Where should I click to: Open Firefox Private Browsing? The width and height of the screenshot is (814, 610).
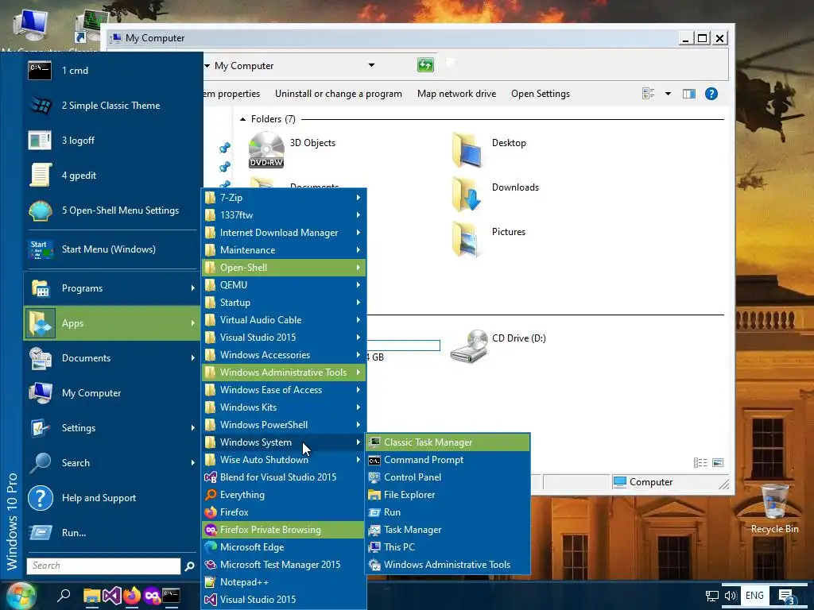[284, 530]
